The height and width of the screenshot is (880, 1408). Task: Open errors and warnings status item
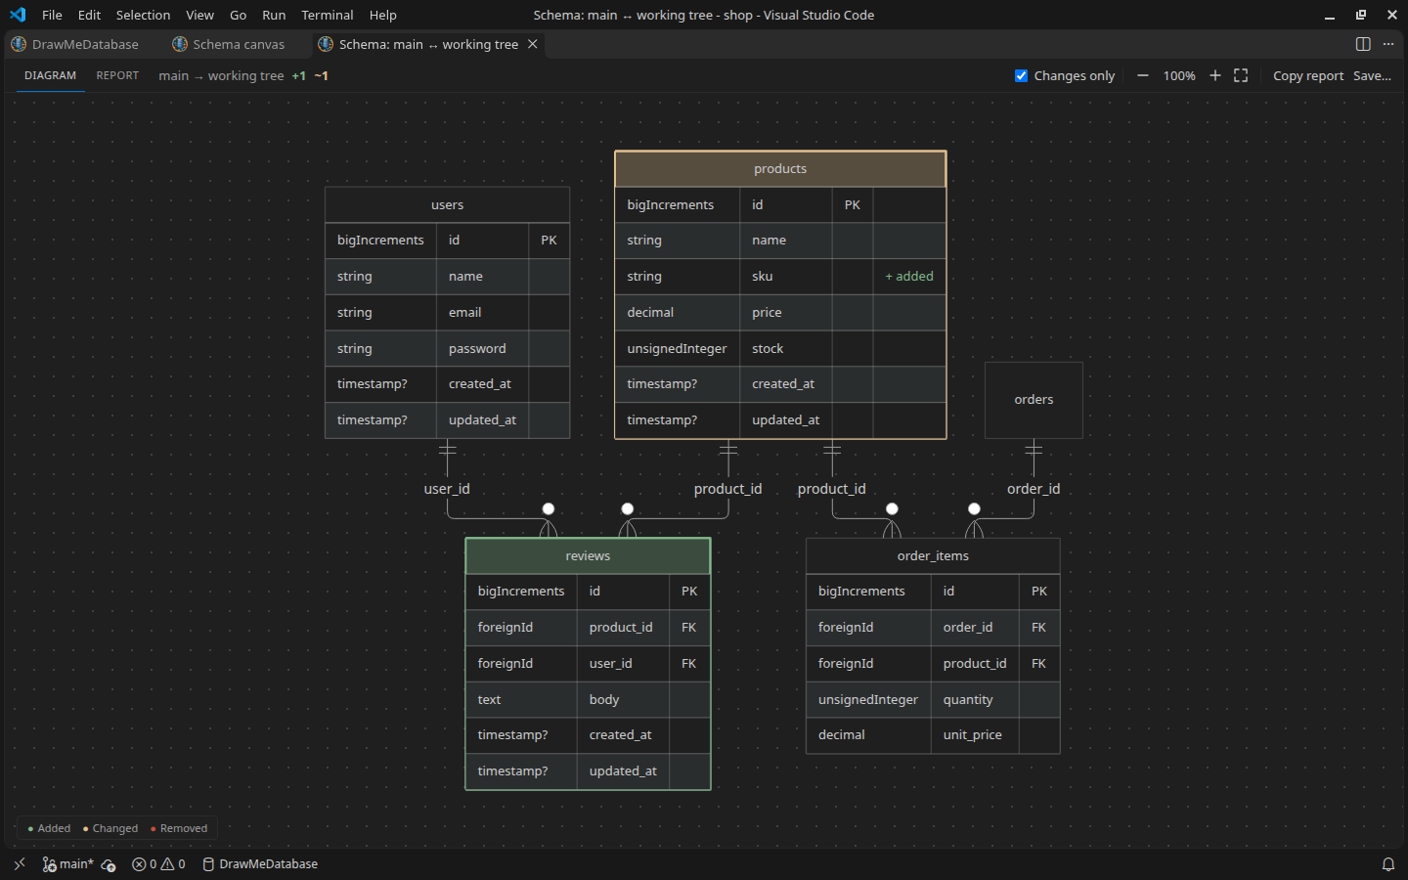point(158,864)
